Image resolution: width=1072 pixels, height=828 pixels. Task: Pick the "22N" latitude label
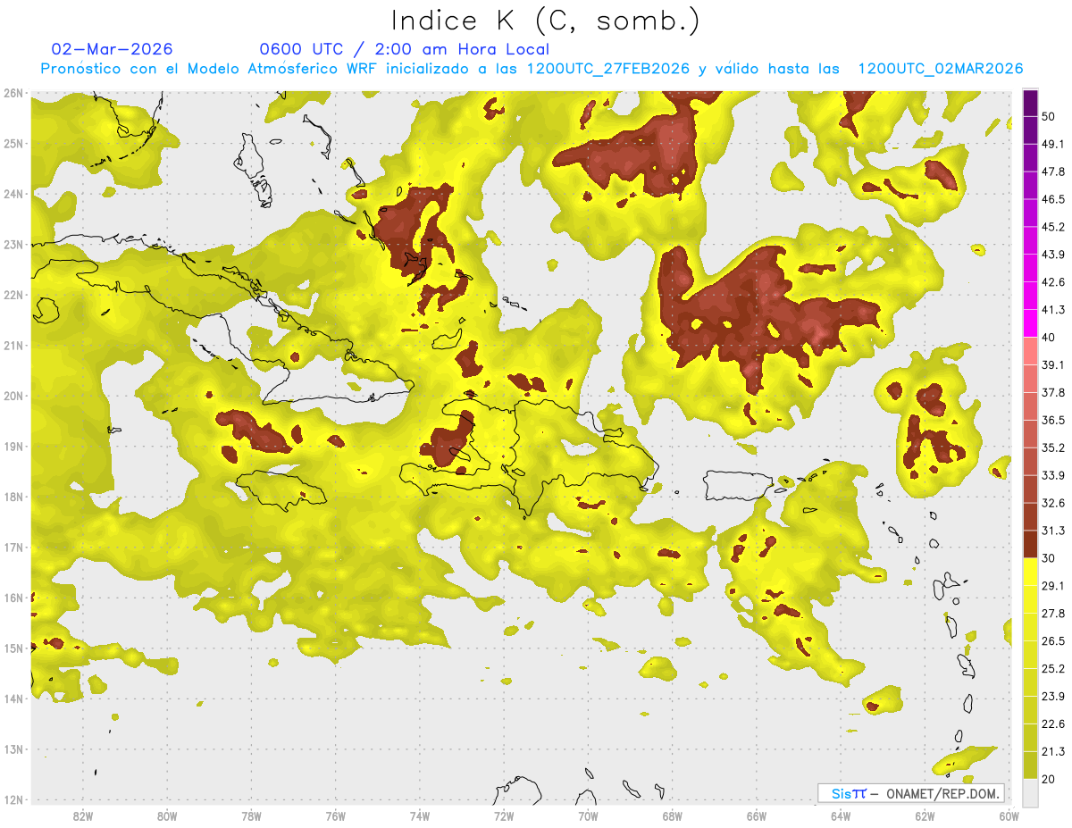(13, 295)
